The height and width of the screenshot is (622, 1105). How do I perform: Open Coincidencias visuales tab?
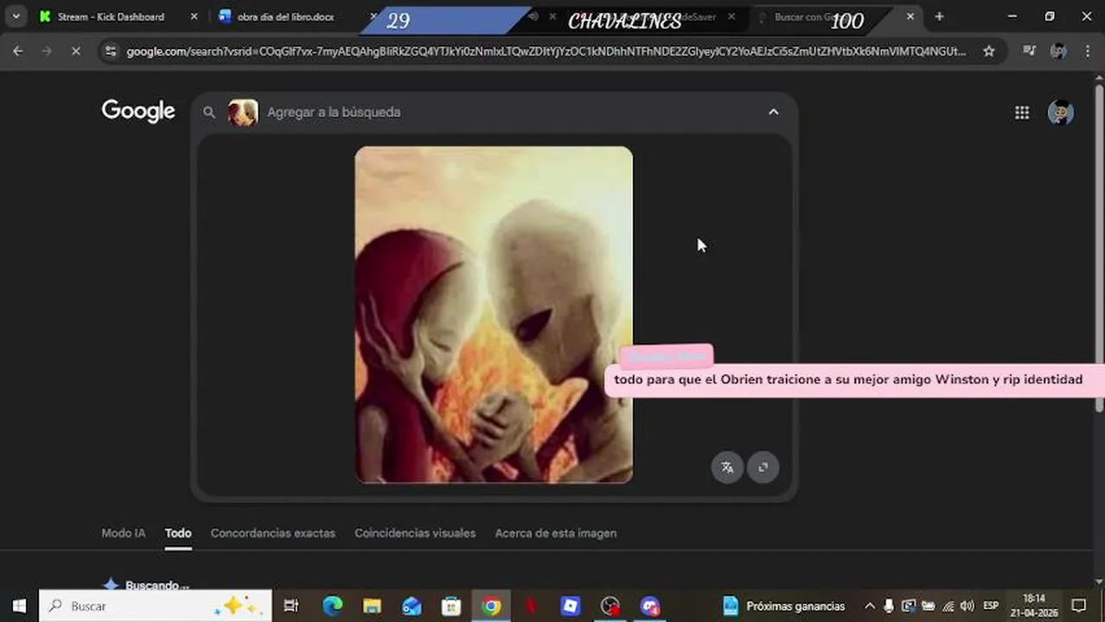click(415, 533)
